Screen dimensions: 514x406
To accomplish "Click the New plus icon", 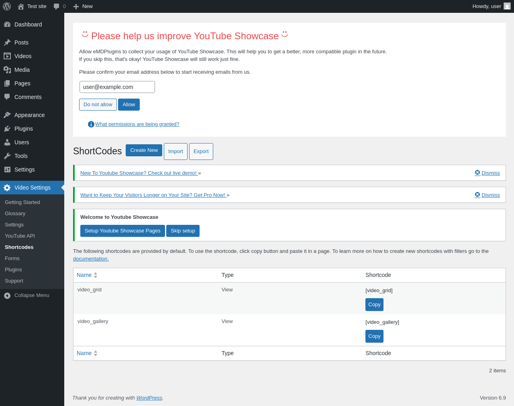I will coord(76,6).
